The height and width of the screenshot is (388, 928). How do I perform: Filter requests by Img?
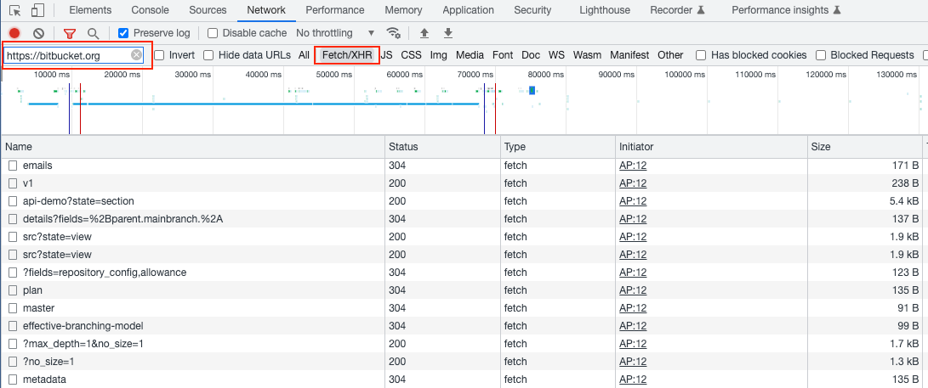[x=439, y=55]
